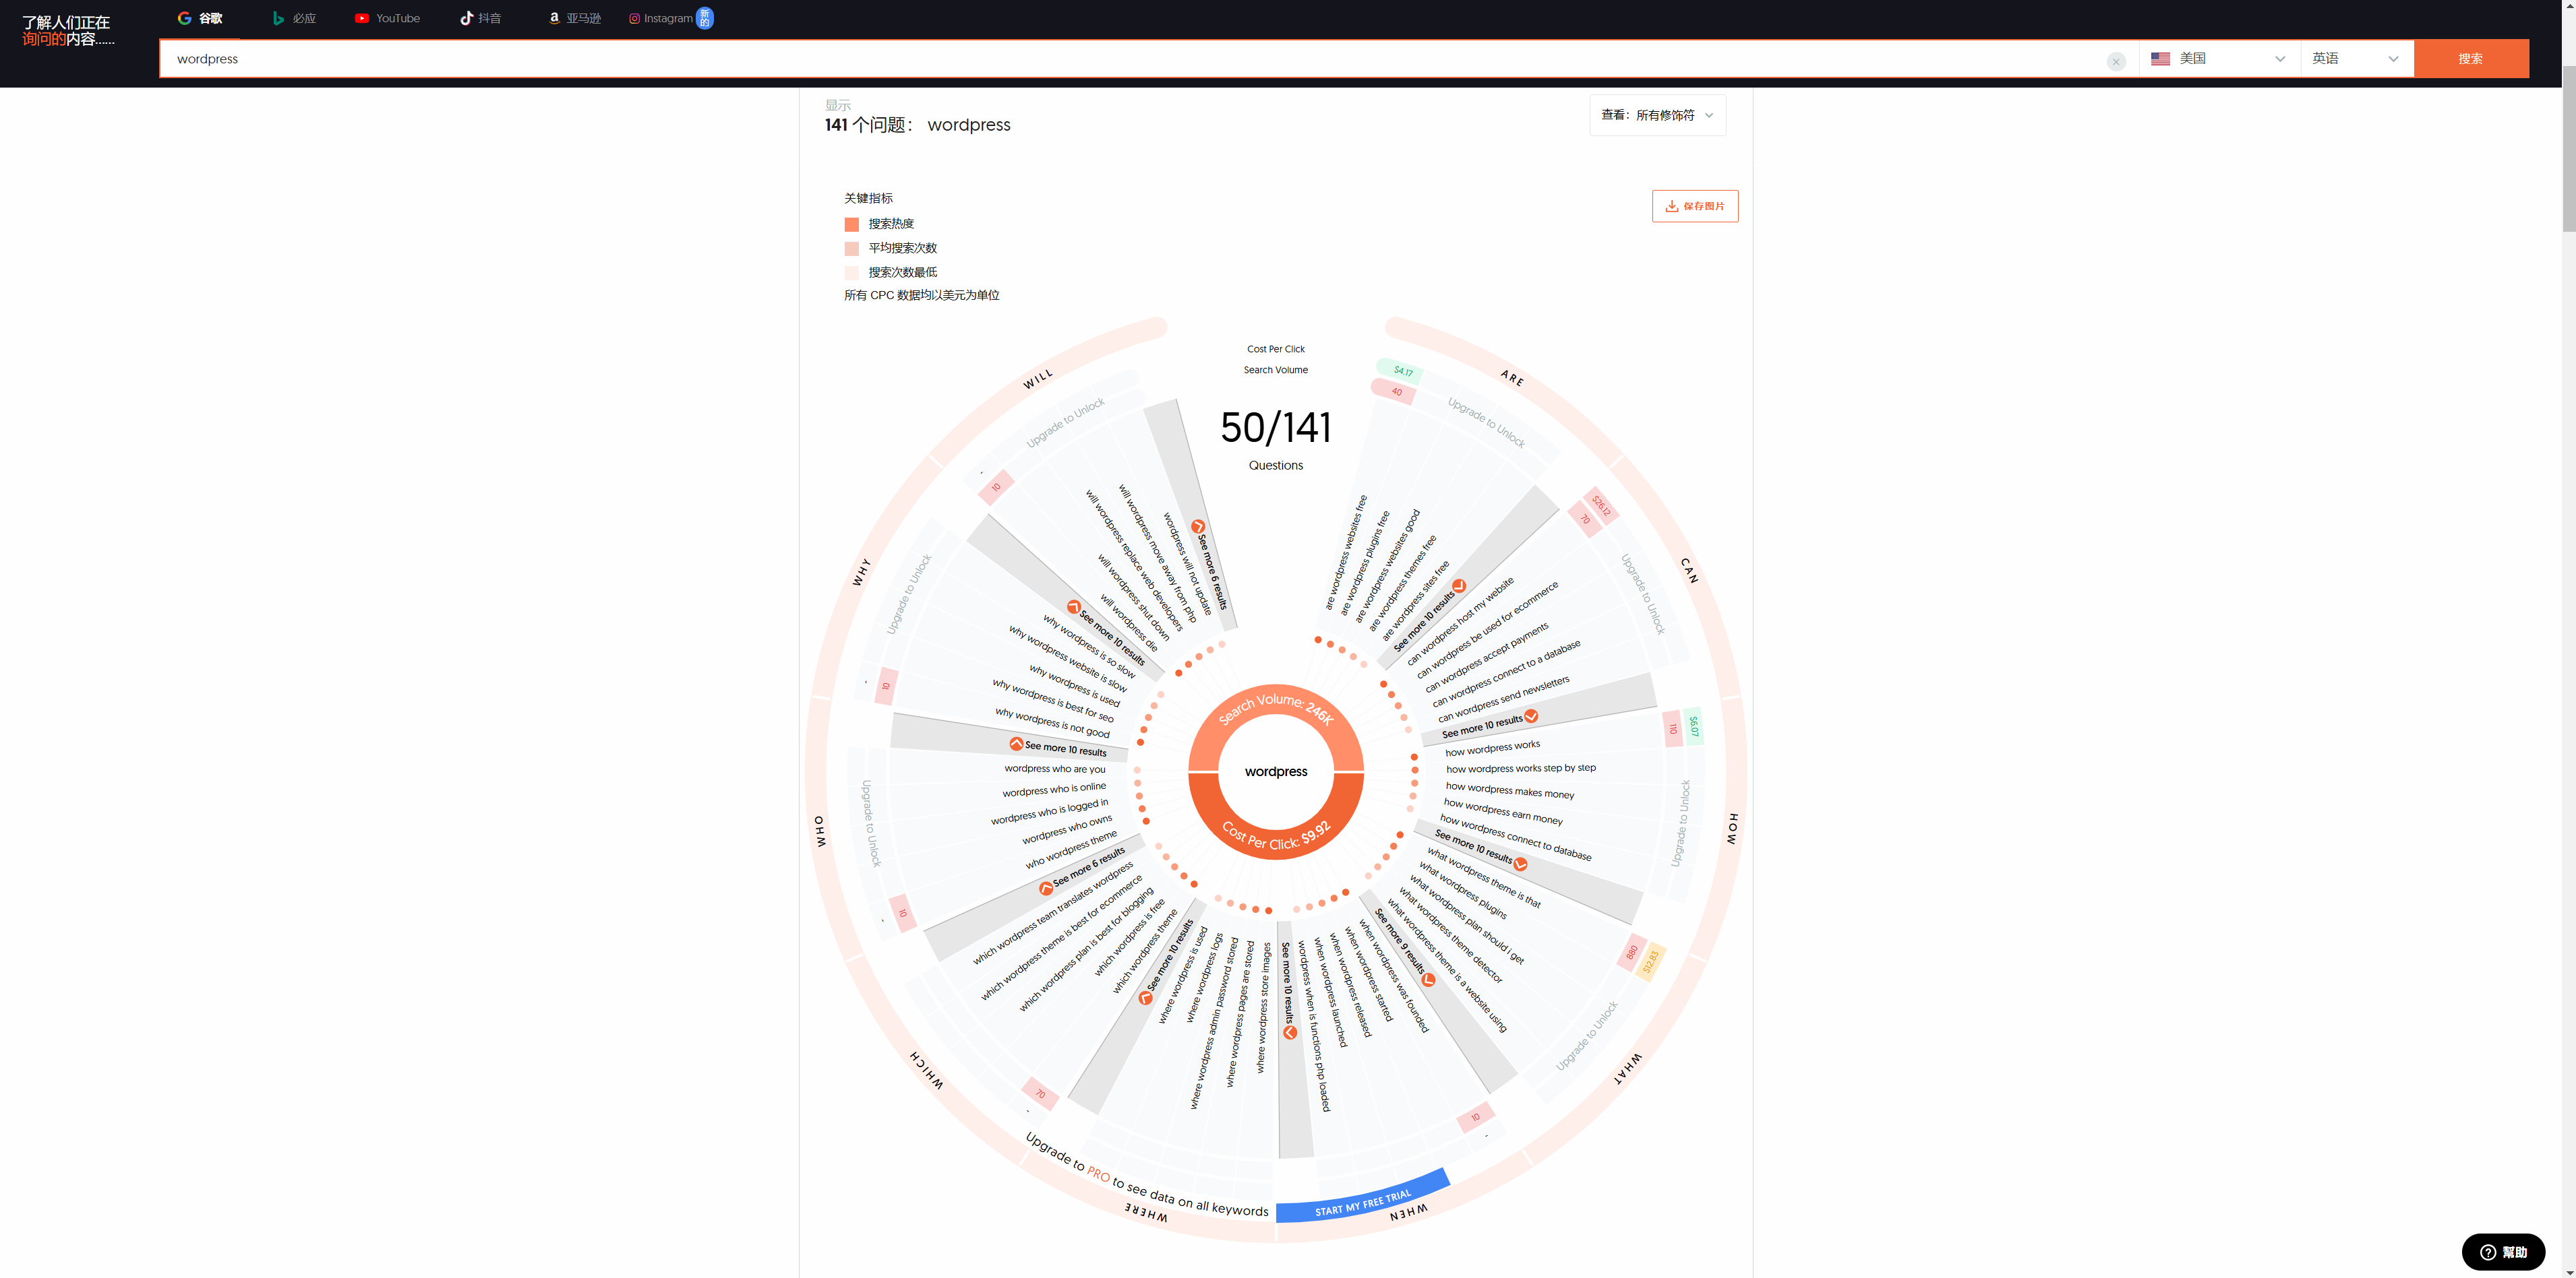The image size is (2576, 1278).
Task: Click the Upgrade to PRO link
Action: [x=1098, y=1175]
